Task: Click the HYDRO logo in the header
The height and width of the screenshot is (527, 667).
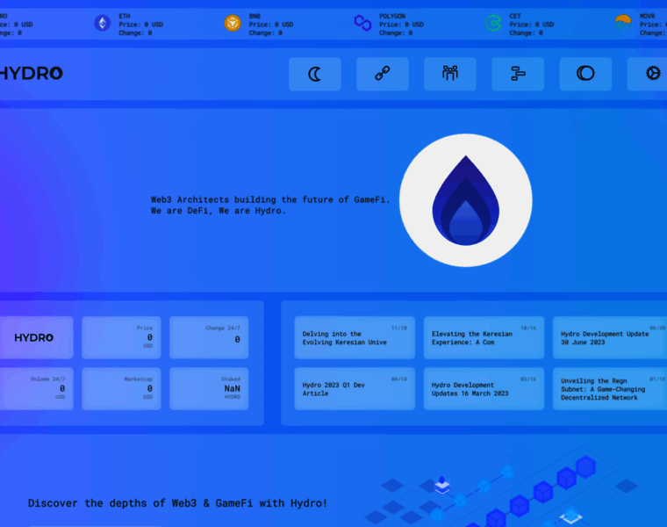Action: [31, 73]
